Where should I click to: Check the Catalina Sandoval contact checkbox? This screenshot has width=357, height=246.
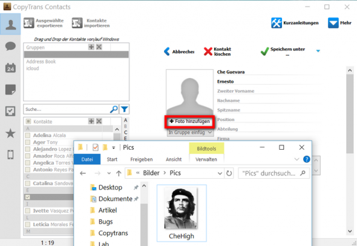point(28,184)
